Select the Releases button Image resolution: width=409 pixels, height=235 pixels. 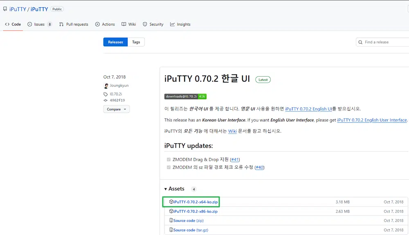point(116,42)
